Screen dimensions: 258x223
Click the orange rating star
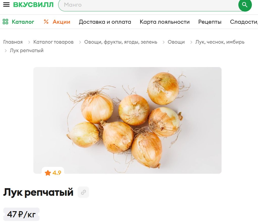48,173
